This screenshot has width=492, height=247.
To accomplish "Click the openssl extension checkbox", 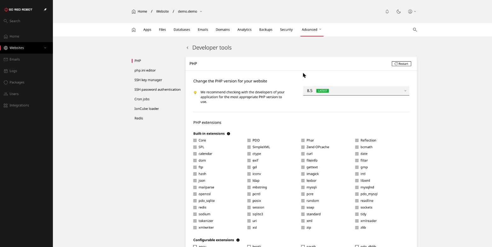I will point(195,194).
